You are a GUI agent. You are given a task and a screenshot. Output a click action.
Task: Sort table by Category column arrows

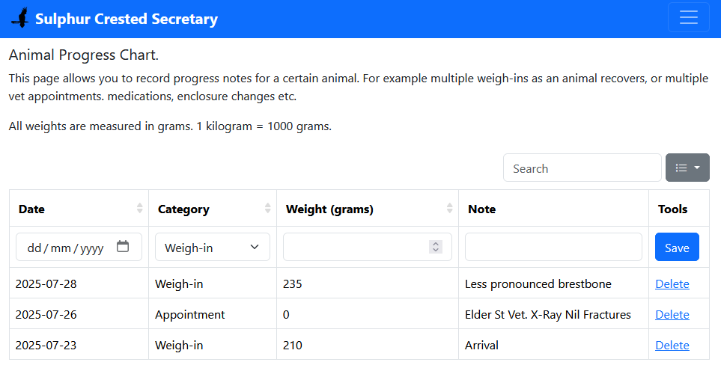tap(268, 209)
